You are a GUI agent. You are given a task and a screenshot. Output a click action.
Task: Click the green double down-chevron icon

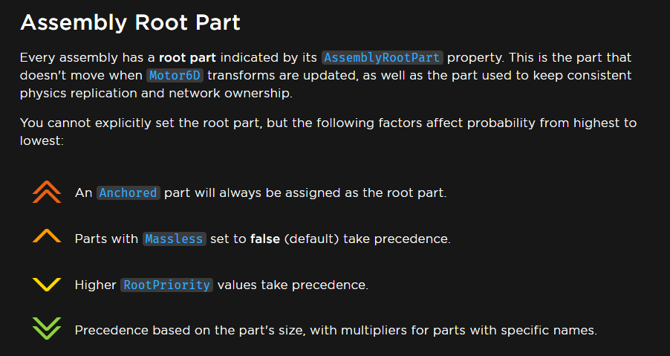47,329
